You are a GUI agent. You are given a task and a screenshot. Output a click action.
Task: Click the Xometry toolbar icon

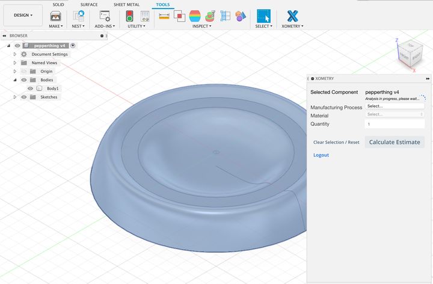click(292, 16)
